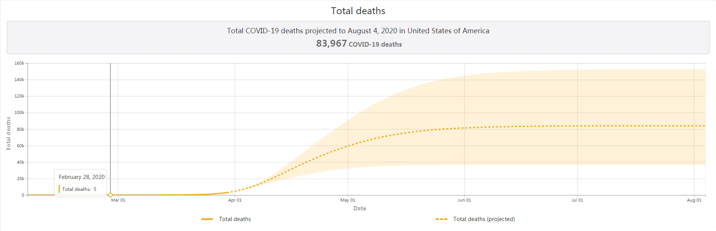Click the "Jun 01" x-axis tick label

click(x=464, y=200)
